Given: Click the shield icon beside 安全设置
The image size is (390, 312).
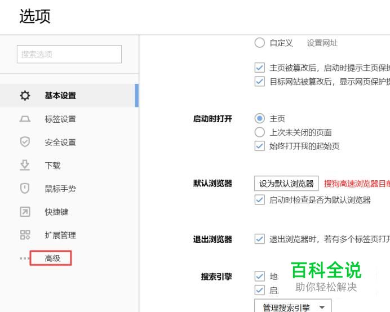Looking at the screenshot, I should point(25,142).
